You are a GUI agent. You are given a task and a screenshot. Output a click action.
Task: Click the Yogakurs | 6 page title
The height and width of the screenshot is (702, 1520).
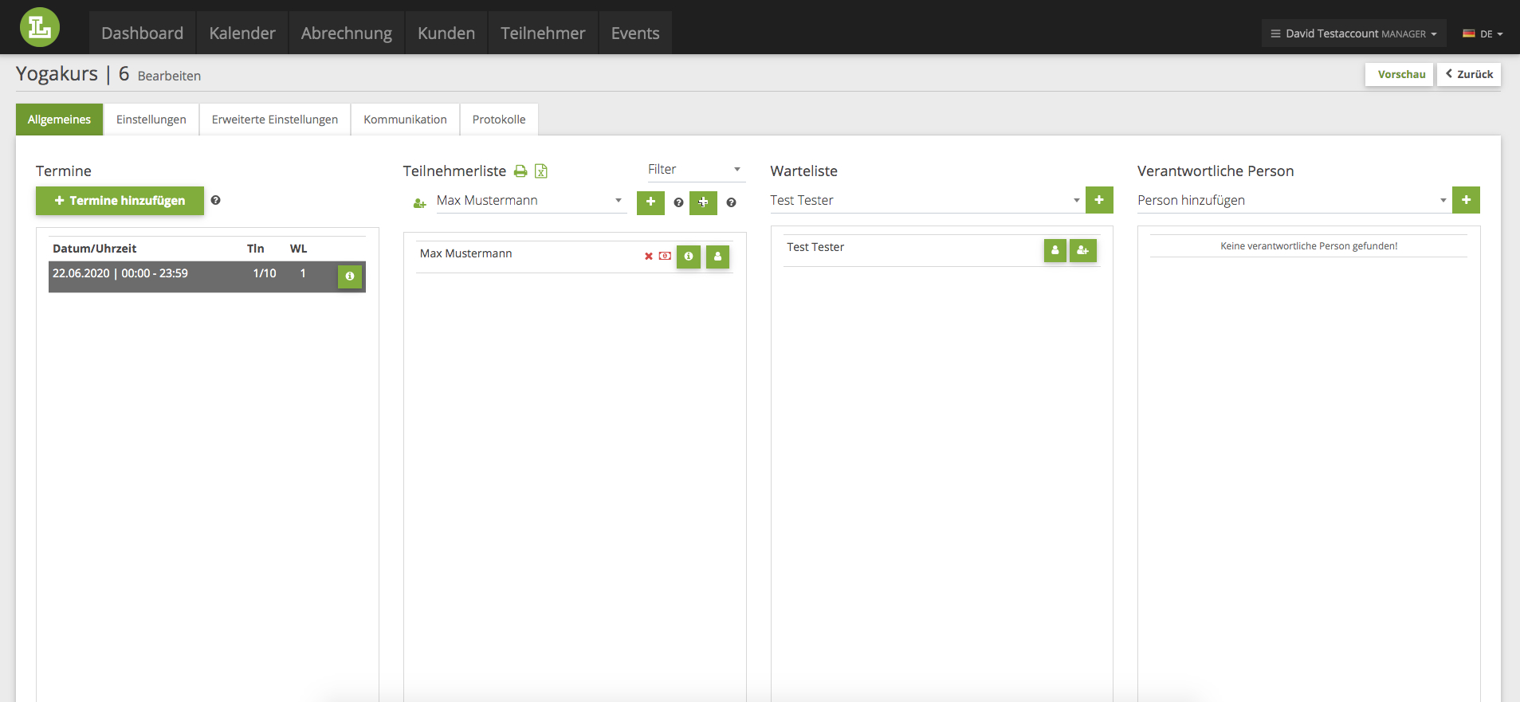(x=73, y=74)
